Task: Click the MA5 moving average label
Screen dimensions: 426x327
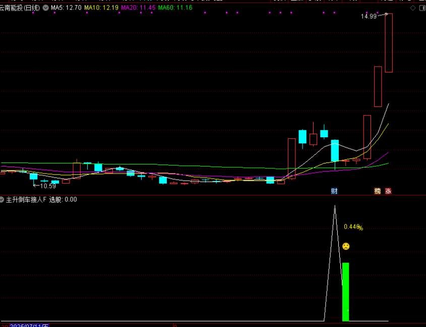Action: click(66, 8)
